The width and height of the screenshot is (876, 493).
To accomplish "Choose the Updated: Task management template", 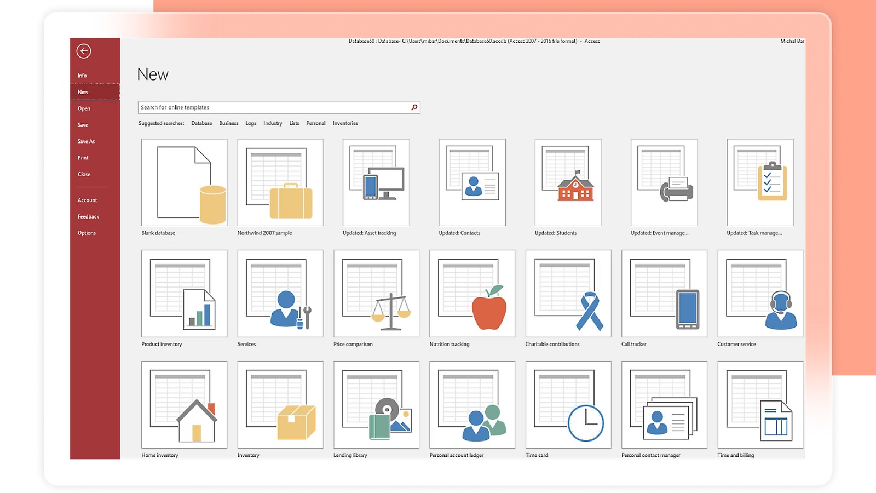I will [760, 182].
